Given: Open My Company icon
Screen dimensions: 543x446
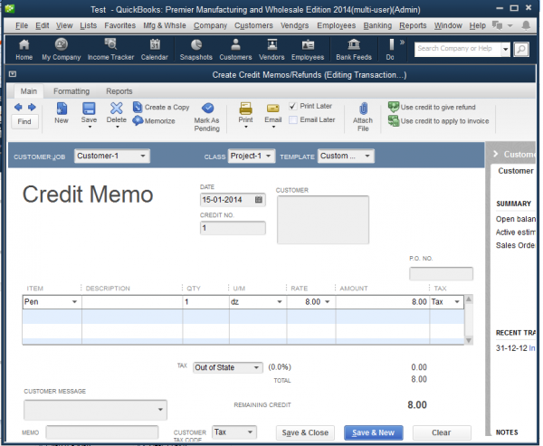Looking at the screenshot, I should pos(62,50).
